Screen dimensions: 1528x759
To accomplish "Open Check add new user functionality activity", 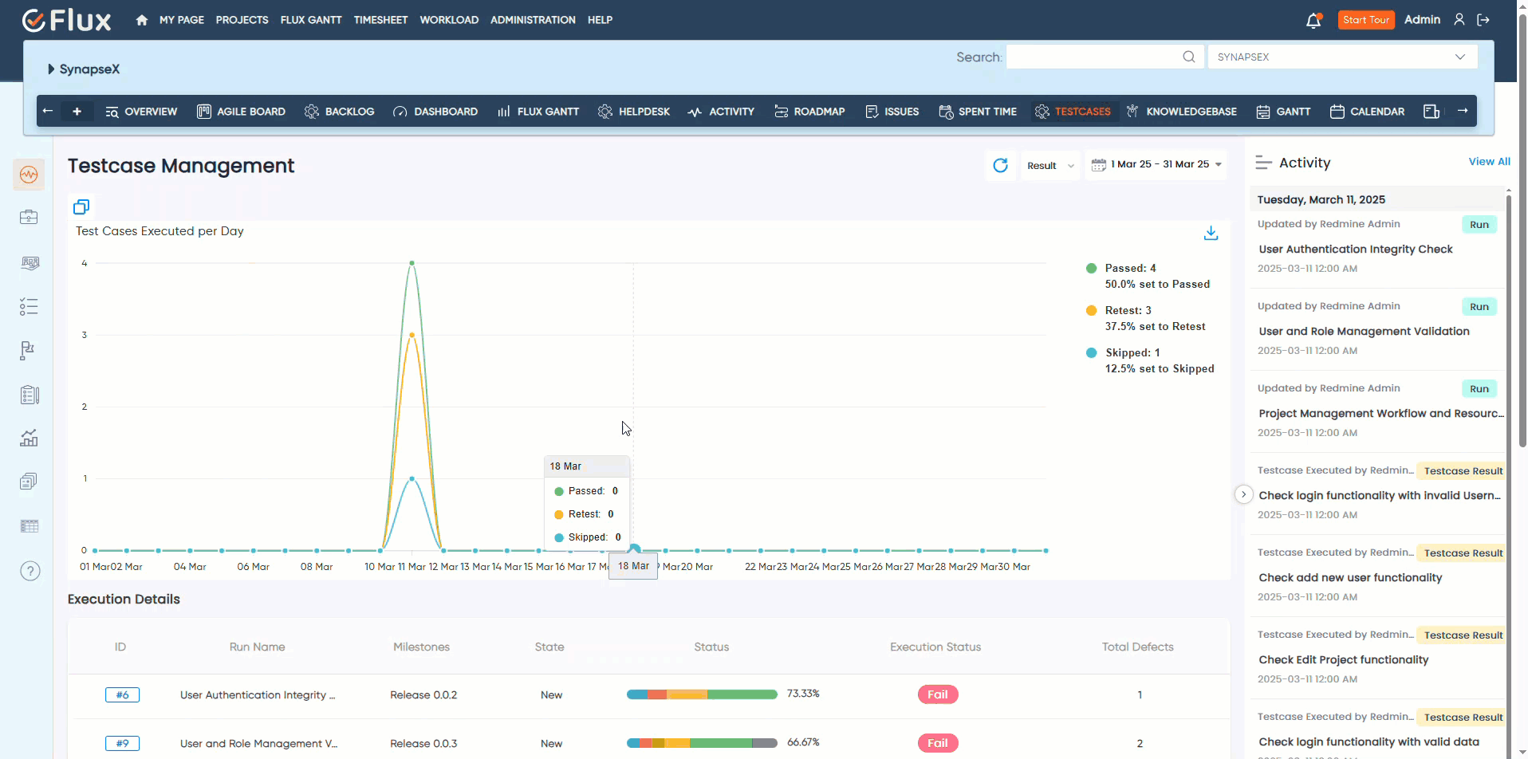I will (x=1350, y=578).
